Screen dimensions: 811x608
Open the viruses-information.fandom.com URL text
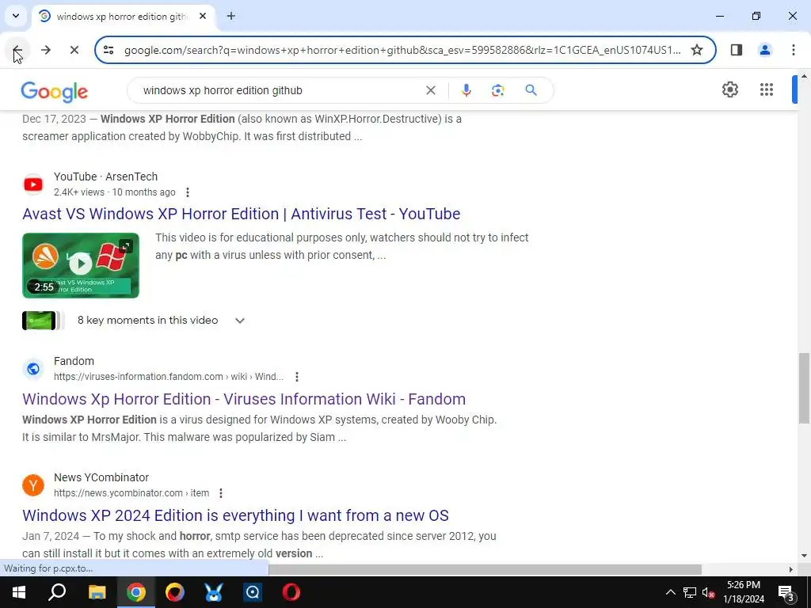pos(169,377)
